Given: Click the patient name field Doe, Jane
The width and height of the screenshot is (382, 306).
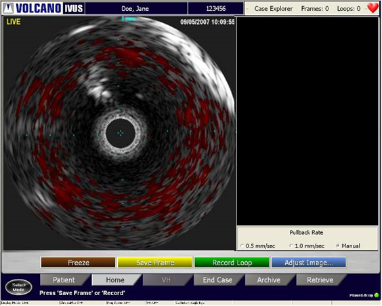Looking at the screenshot, I should (136, 9).
